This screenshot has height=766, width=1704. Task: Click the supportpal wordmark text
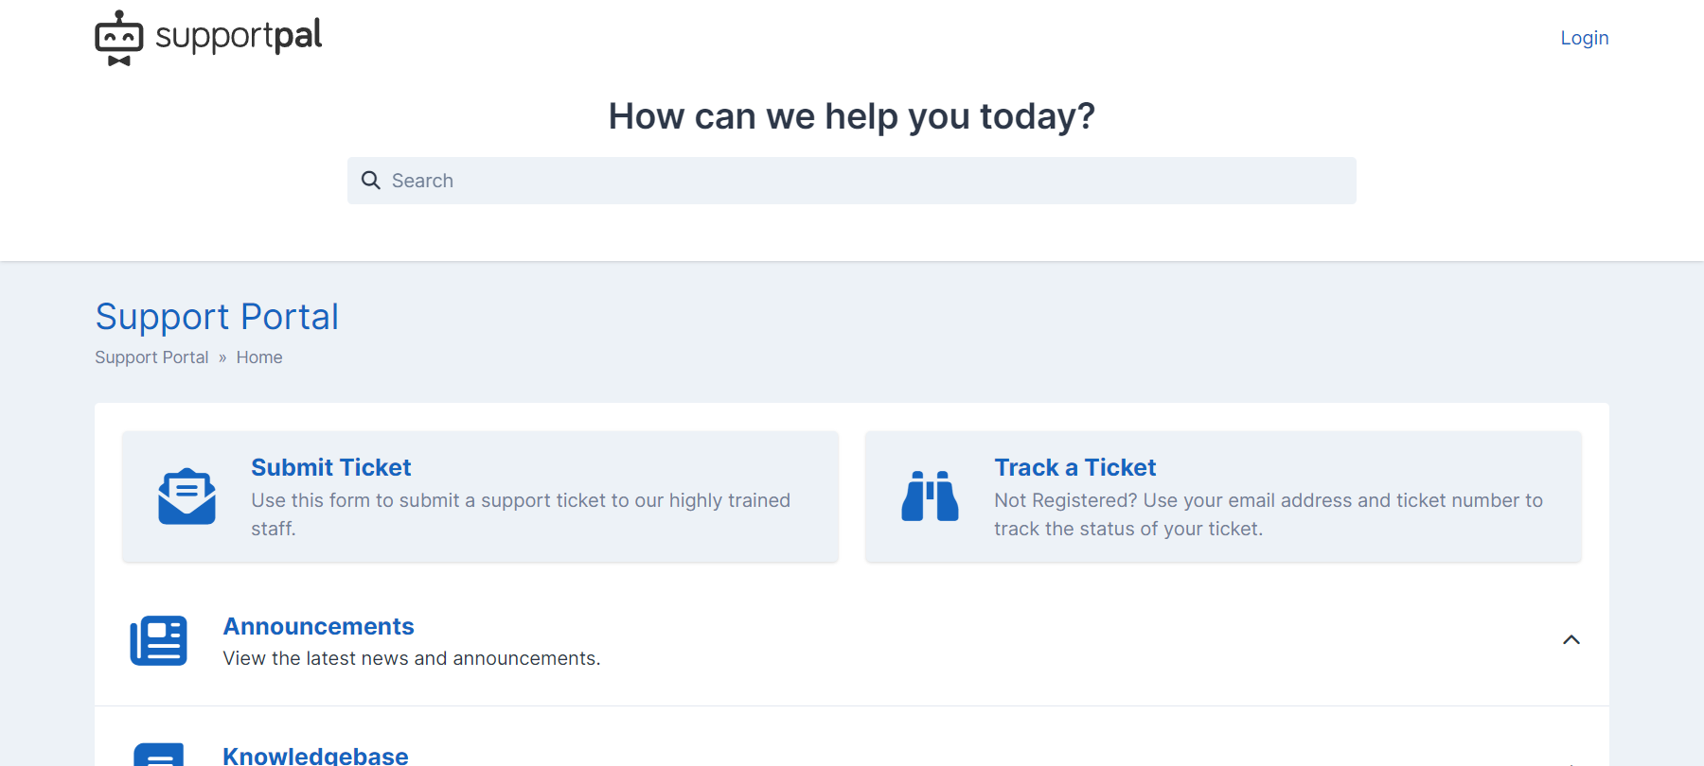239,36
